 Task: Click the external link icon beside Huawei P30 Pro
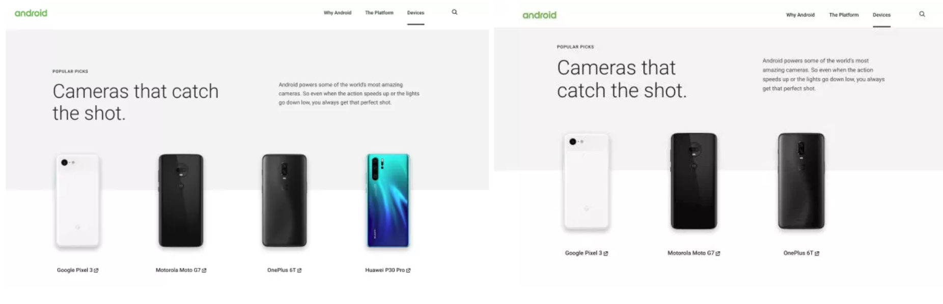408,270
